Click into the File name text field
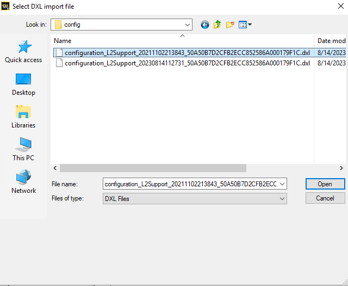The width and height of the screenshot is (348, 286). 190,184
